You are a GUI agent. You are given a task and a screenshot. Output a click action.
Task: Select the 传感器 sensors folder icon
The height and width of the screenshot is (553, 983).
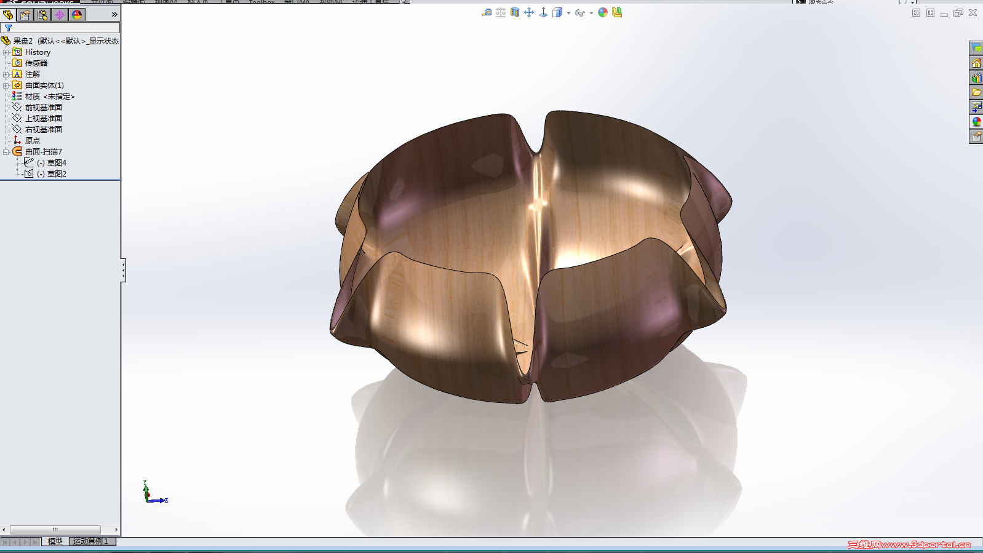point(17,63)
